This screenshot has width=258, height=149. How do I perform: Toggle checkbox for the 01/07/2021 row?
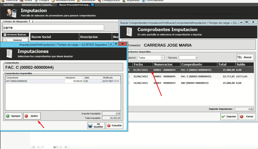coord(129,70)
